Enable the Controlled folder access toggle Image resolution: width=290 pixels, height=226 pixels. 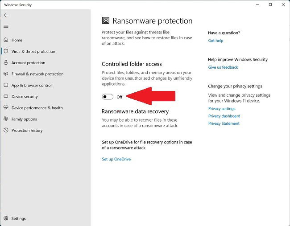108,97
